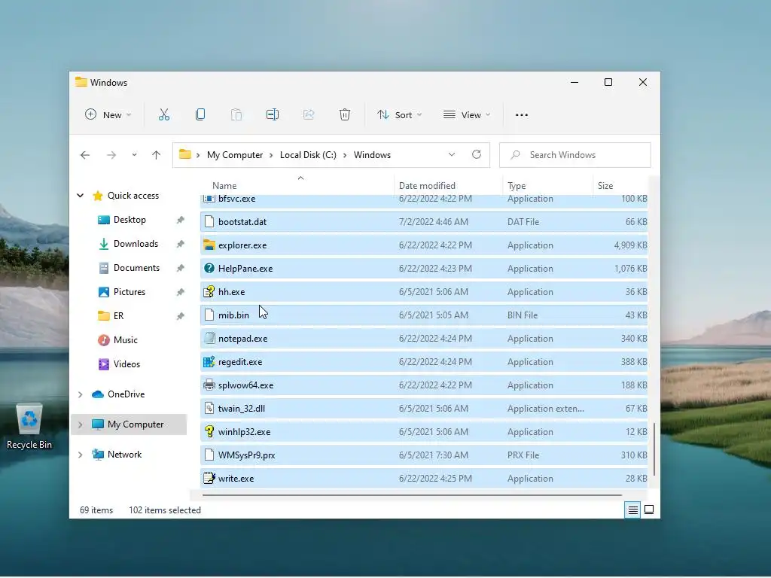The height and width of the screenshot is (578, 771).
Task: Select the regedit.exe file icon
Action: [x=209, y=362]
